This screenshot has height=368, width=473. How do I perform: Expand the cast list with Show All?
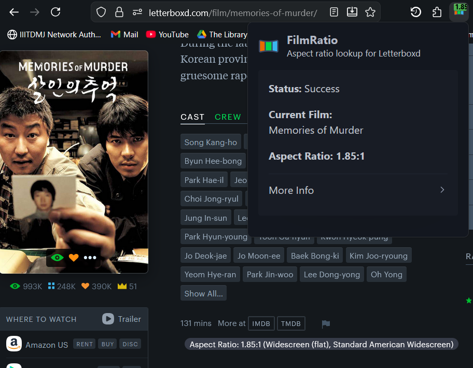click(203, 293)
